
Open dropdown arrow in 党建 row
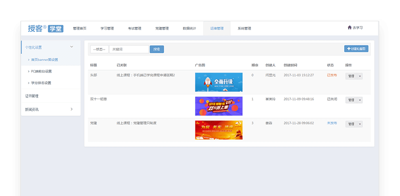point(360,124)
